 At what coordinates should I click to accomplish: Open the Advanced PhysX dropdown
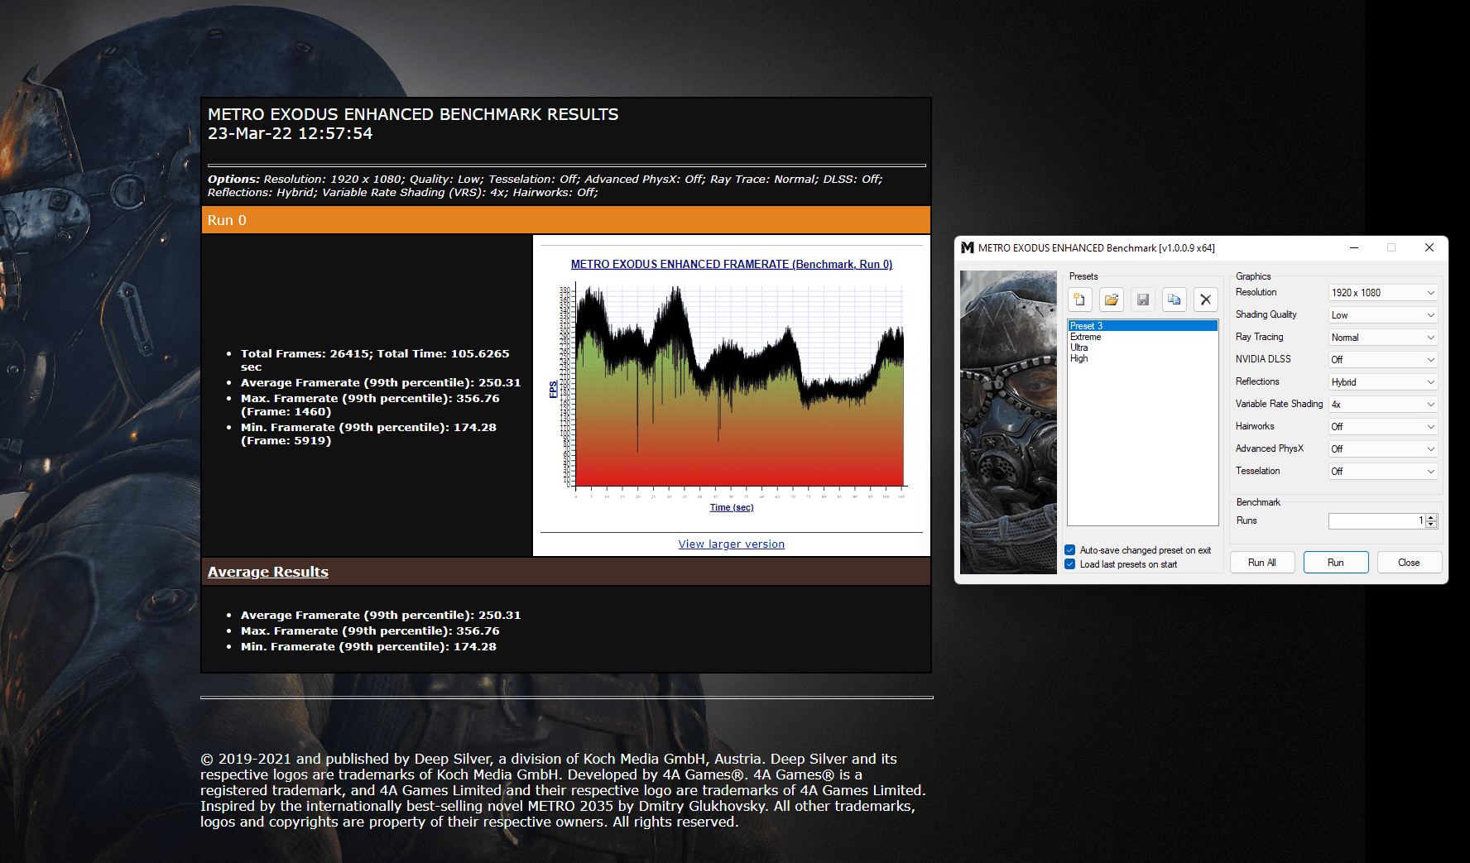1383,449
